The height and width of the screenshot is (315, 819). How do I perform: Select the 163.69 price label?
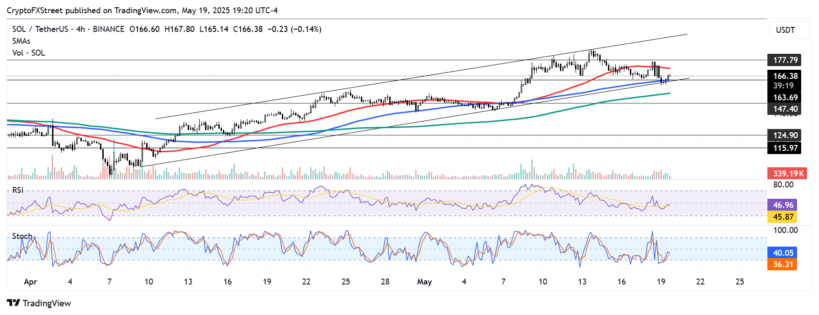[x=784, y=98]
